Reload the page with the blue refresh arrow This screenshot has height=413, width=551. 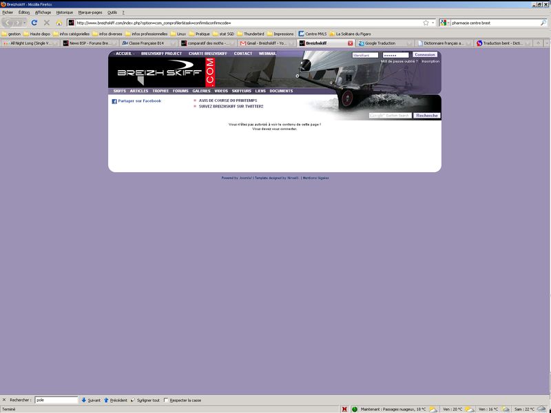click(34, 23)
